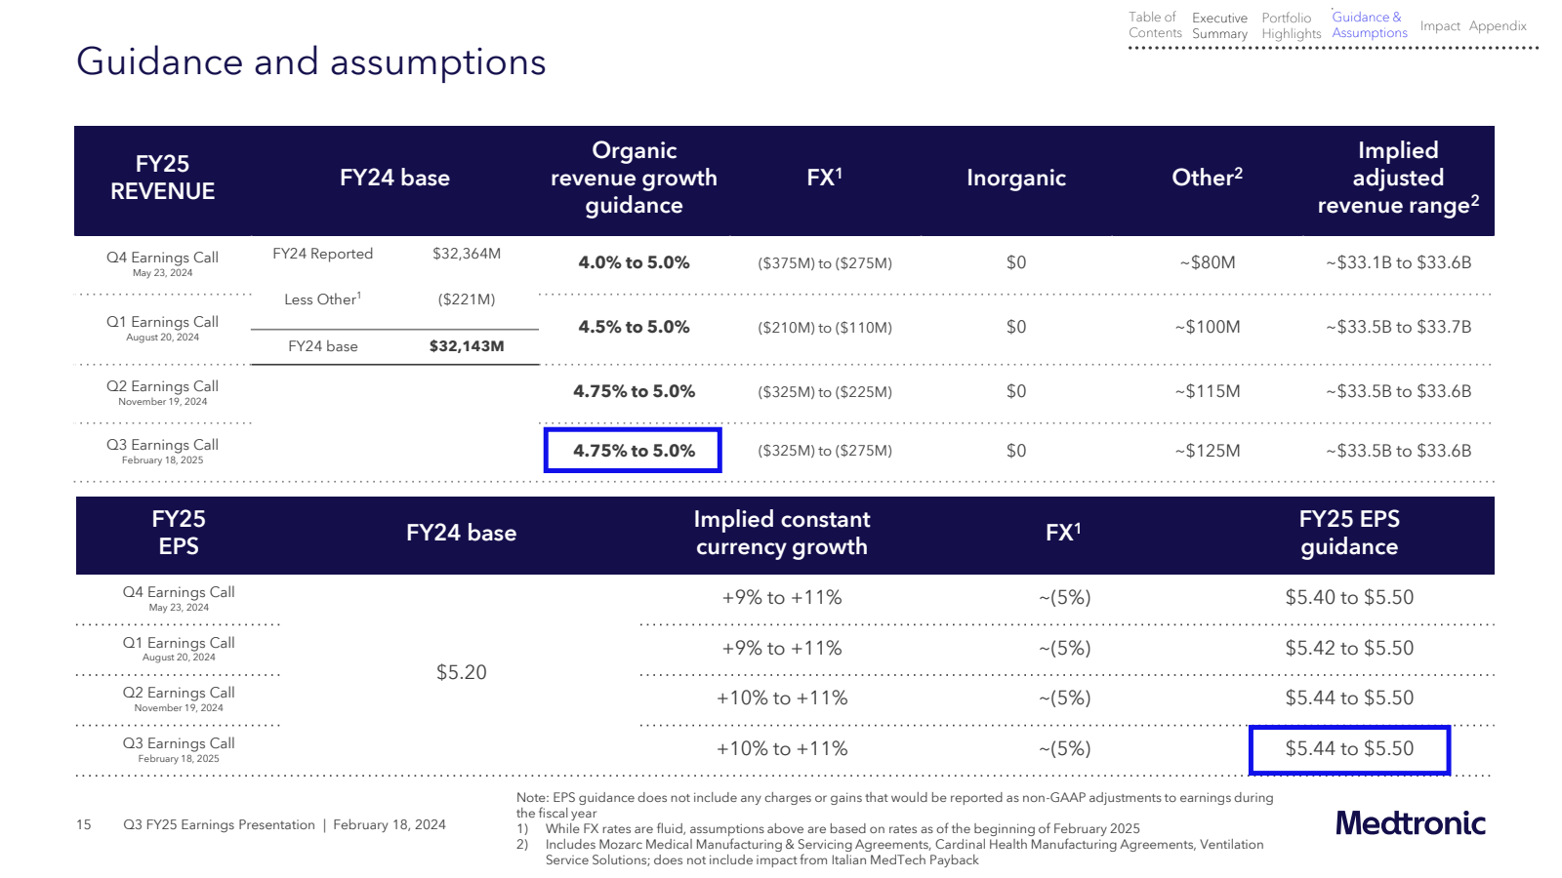
Task: Open the Appendix navigation tab
Action: point(1498,26)
